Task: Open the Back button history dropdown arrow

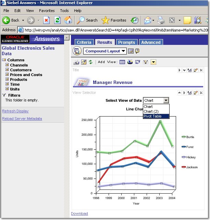Action: pos(23,20)
